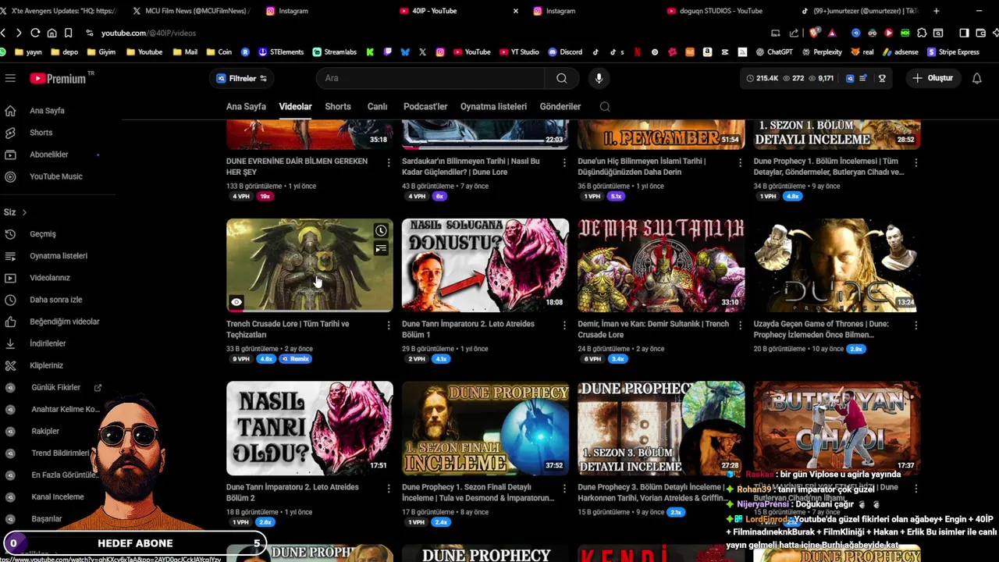The width and height of the screenshot is (999, 562).
Task: Click the Remix badge under Trench Crusade
Action: coord(296,359)
